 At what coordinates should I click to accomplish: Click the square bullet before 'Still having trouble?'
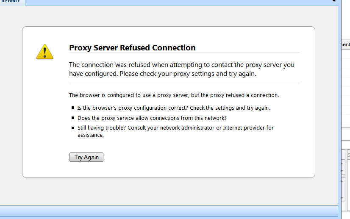click(x=72, y=128)
